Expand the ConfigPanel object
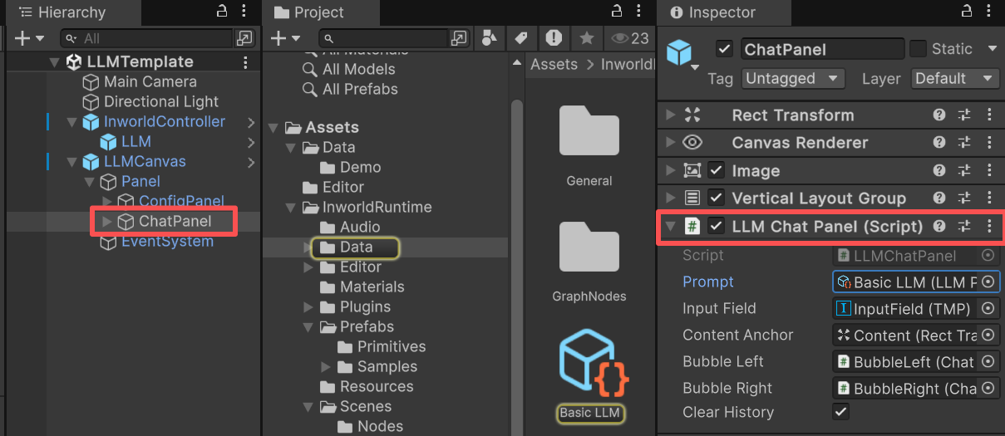 click(x=106, y=202)
